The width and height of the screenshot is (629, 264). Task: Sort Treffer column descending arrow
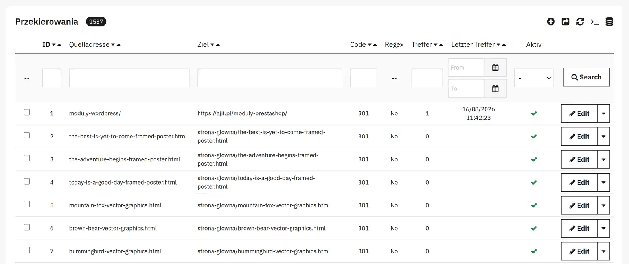click(436, 45)
